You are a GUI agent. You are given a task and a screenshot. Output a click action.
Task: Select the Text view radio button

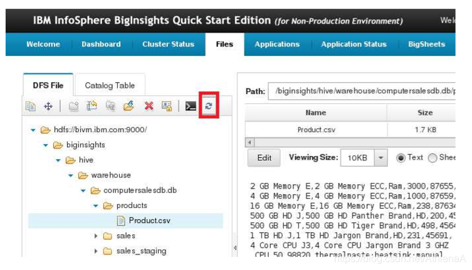click(x=401, y=158)
